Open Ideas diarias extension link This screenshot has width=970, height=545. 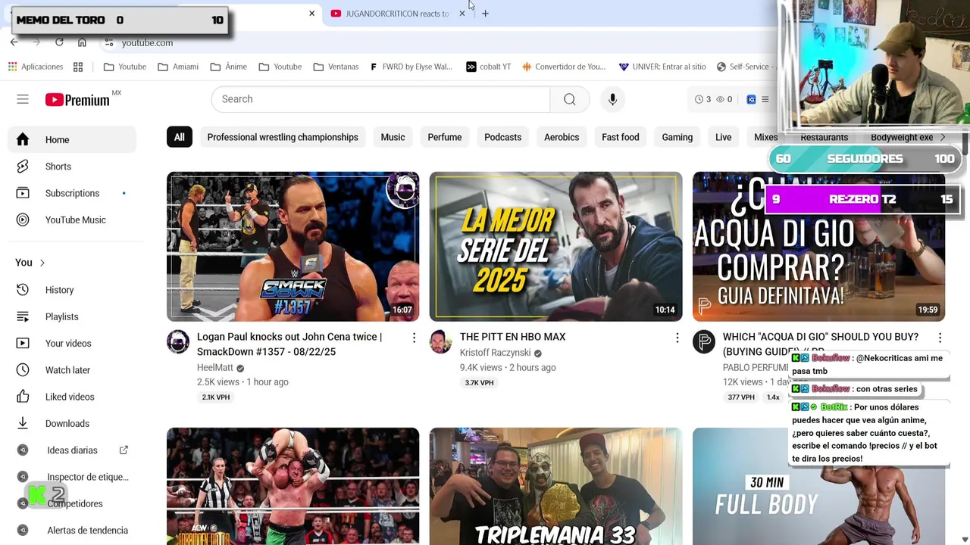click(x=72, y=450)
